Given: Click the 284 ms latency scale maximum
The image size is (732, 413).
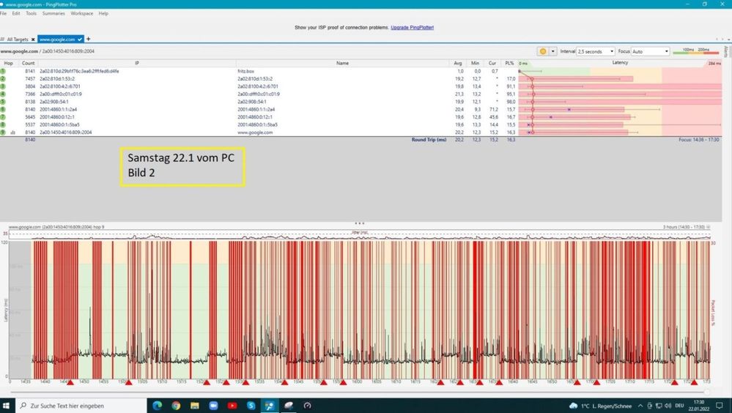Looking at the screenshot, I should click(x=714, y=64).
